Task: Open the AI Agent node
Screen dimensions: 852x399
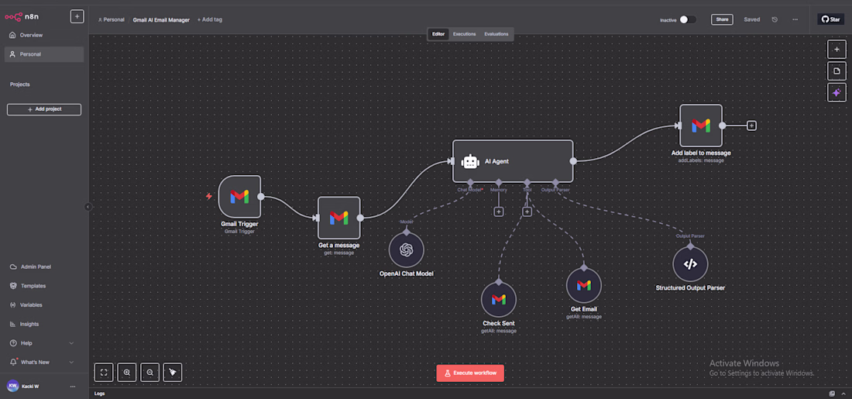Action: pyautogui.click(x=513, y=161)
